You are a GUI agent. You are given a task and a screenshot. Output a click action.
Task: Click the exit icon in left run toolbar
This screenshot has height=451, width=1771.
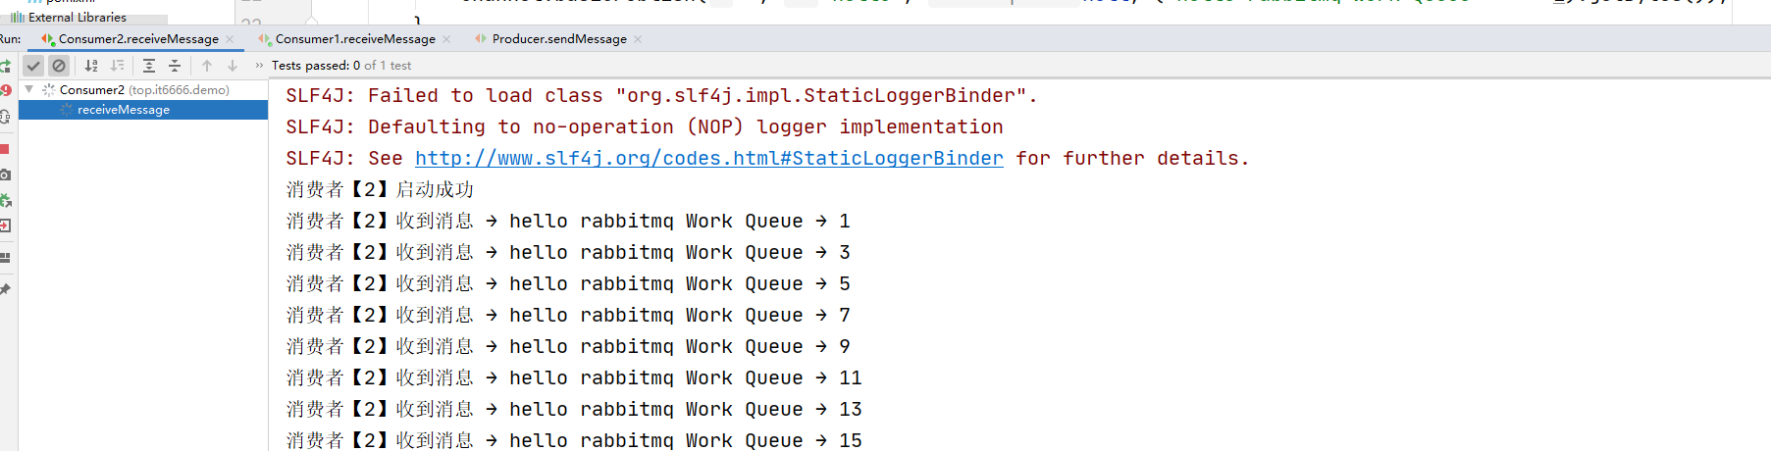pos(5,225)
